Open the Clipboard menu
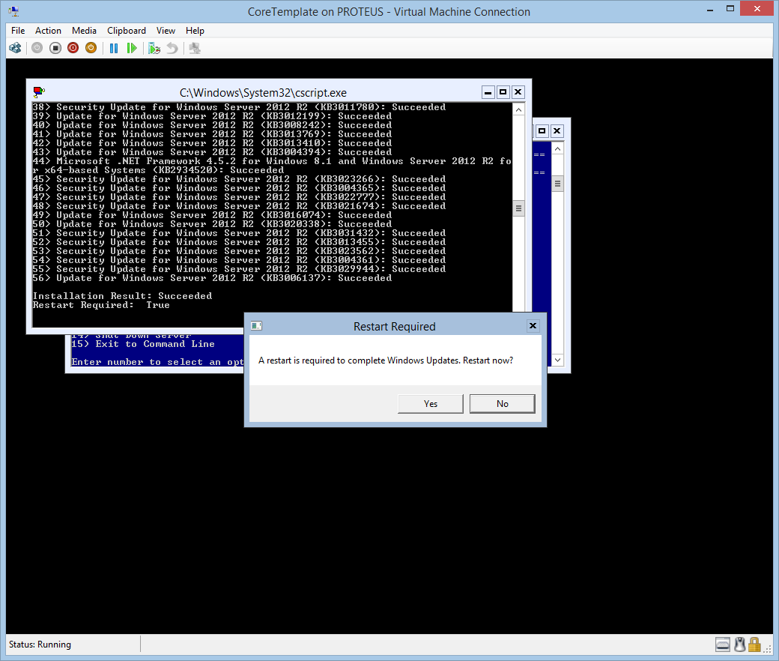 [x=127, y=31]
